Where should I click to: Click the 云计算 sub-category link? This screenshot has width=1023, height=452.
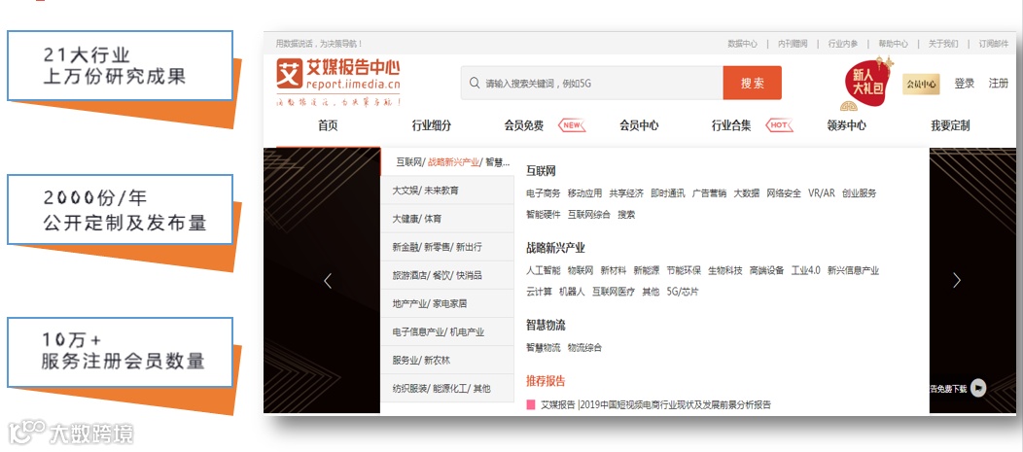click(540, 293)
